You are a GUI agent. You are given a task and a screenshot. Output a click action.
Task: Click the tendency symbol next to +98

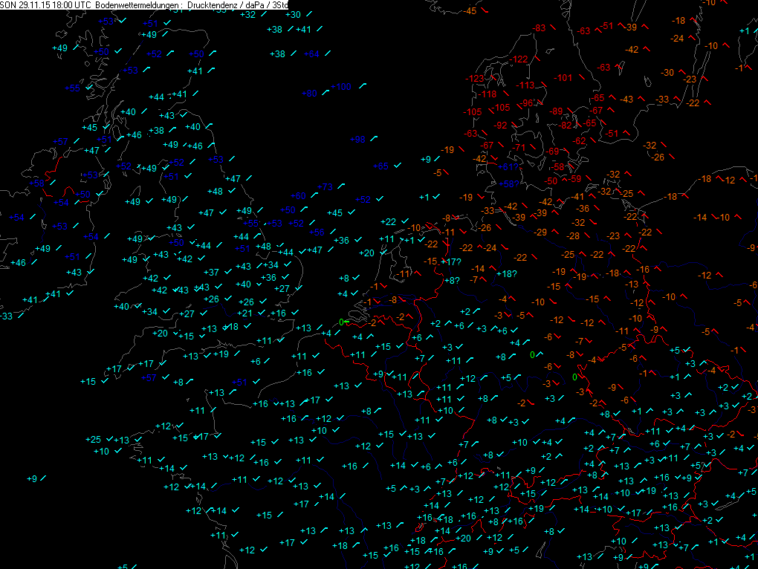click(x=375, y=138)
